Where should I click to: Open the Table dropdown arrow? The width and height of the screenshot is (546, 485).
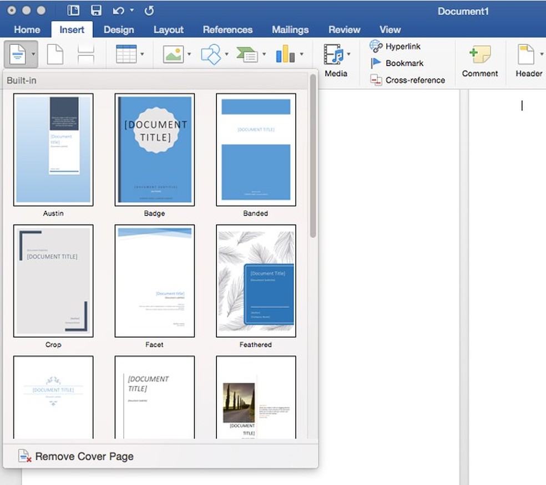coord(143,54)
